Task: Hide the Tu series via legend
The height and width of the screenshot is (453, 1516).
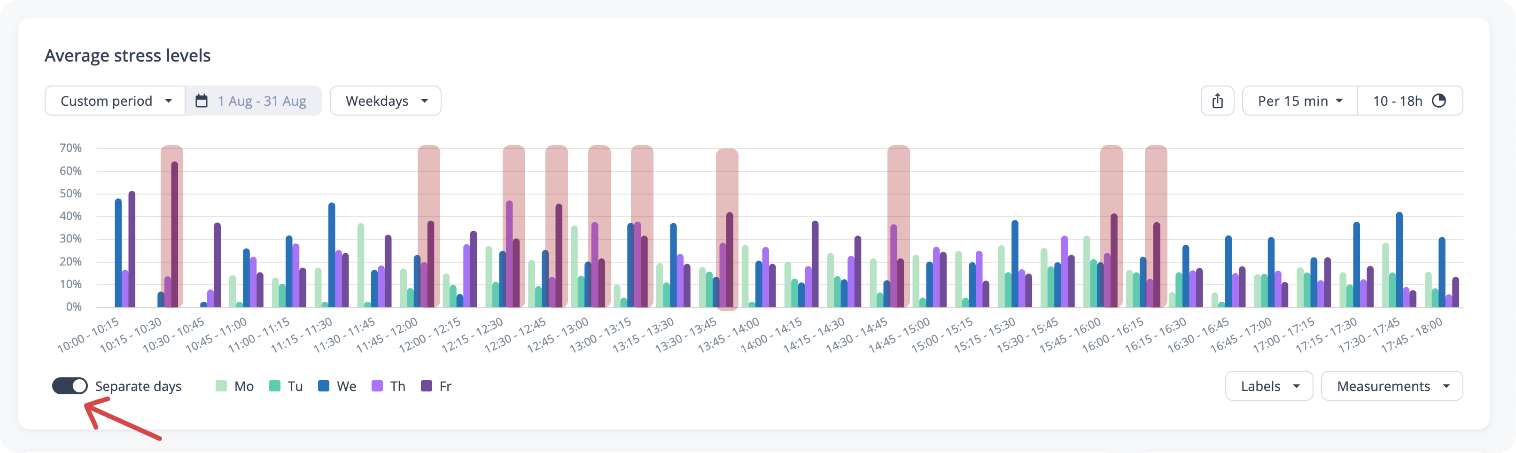Action: [x=286, y=386]
